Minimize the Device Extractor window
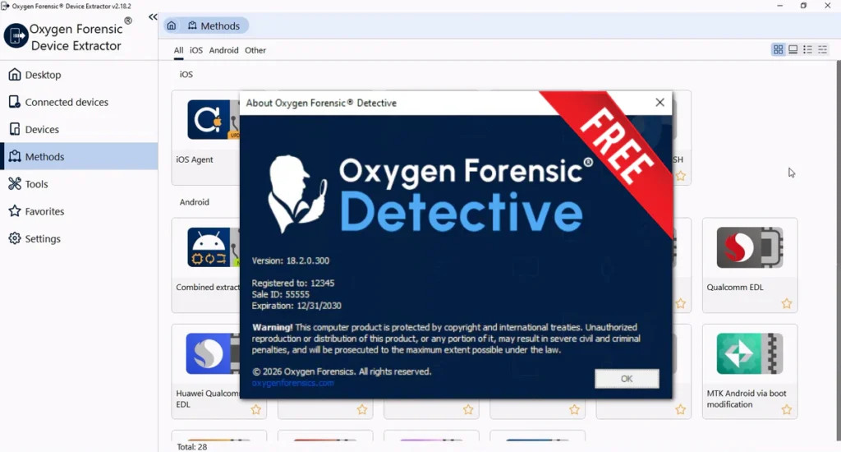This screenshot has height=452, width=841. 780,6
